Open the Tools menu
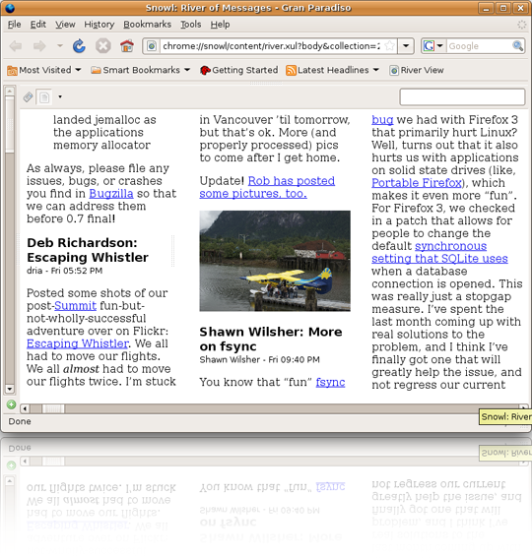 [x=191, y=25]
